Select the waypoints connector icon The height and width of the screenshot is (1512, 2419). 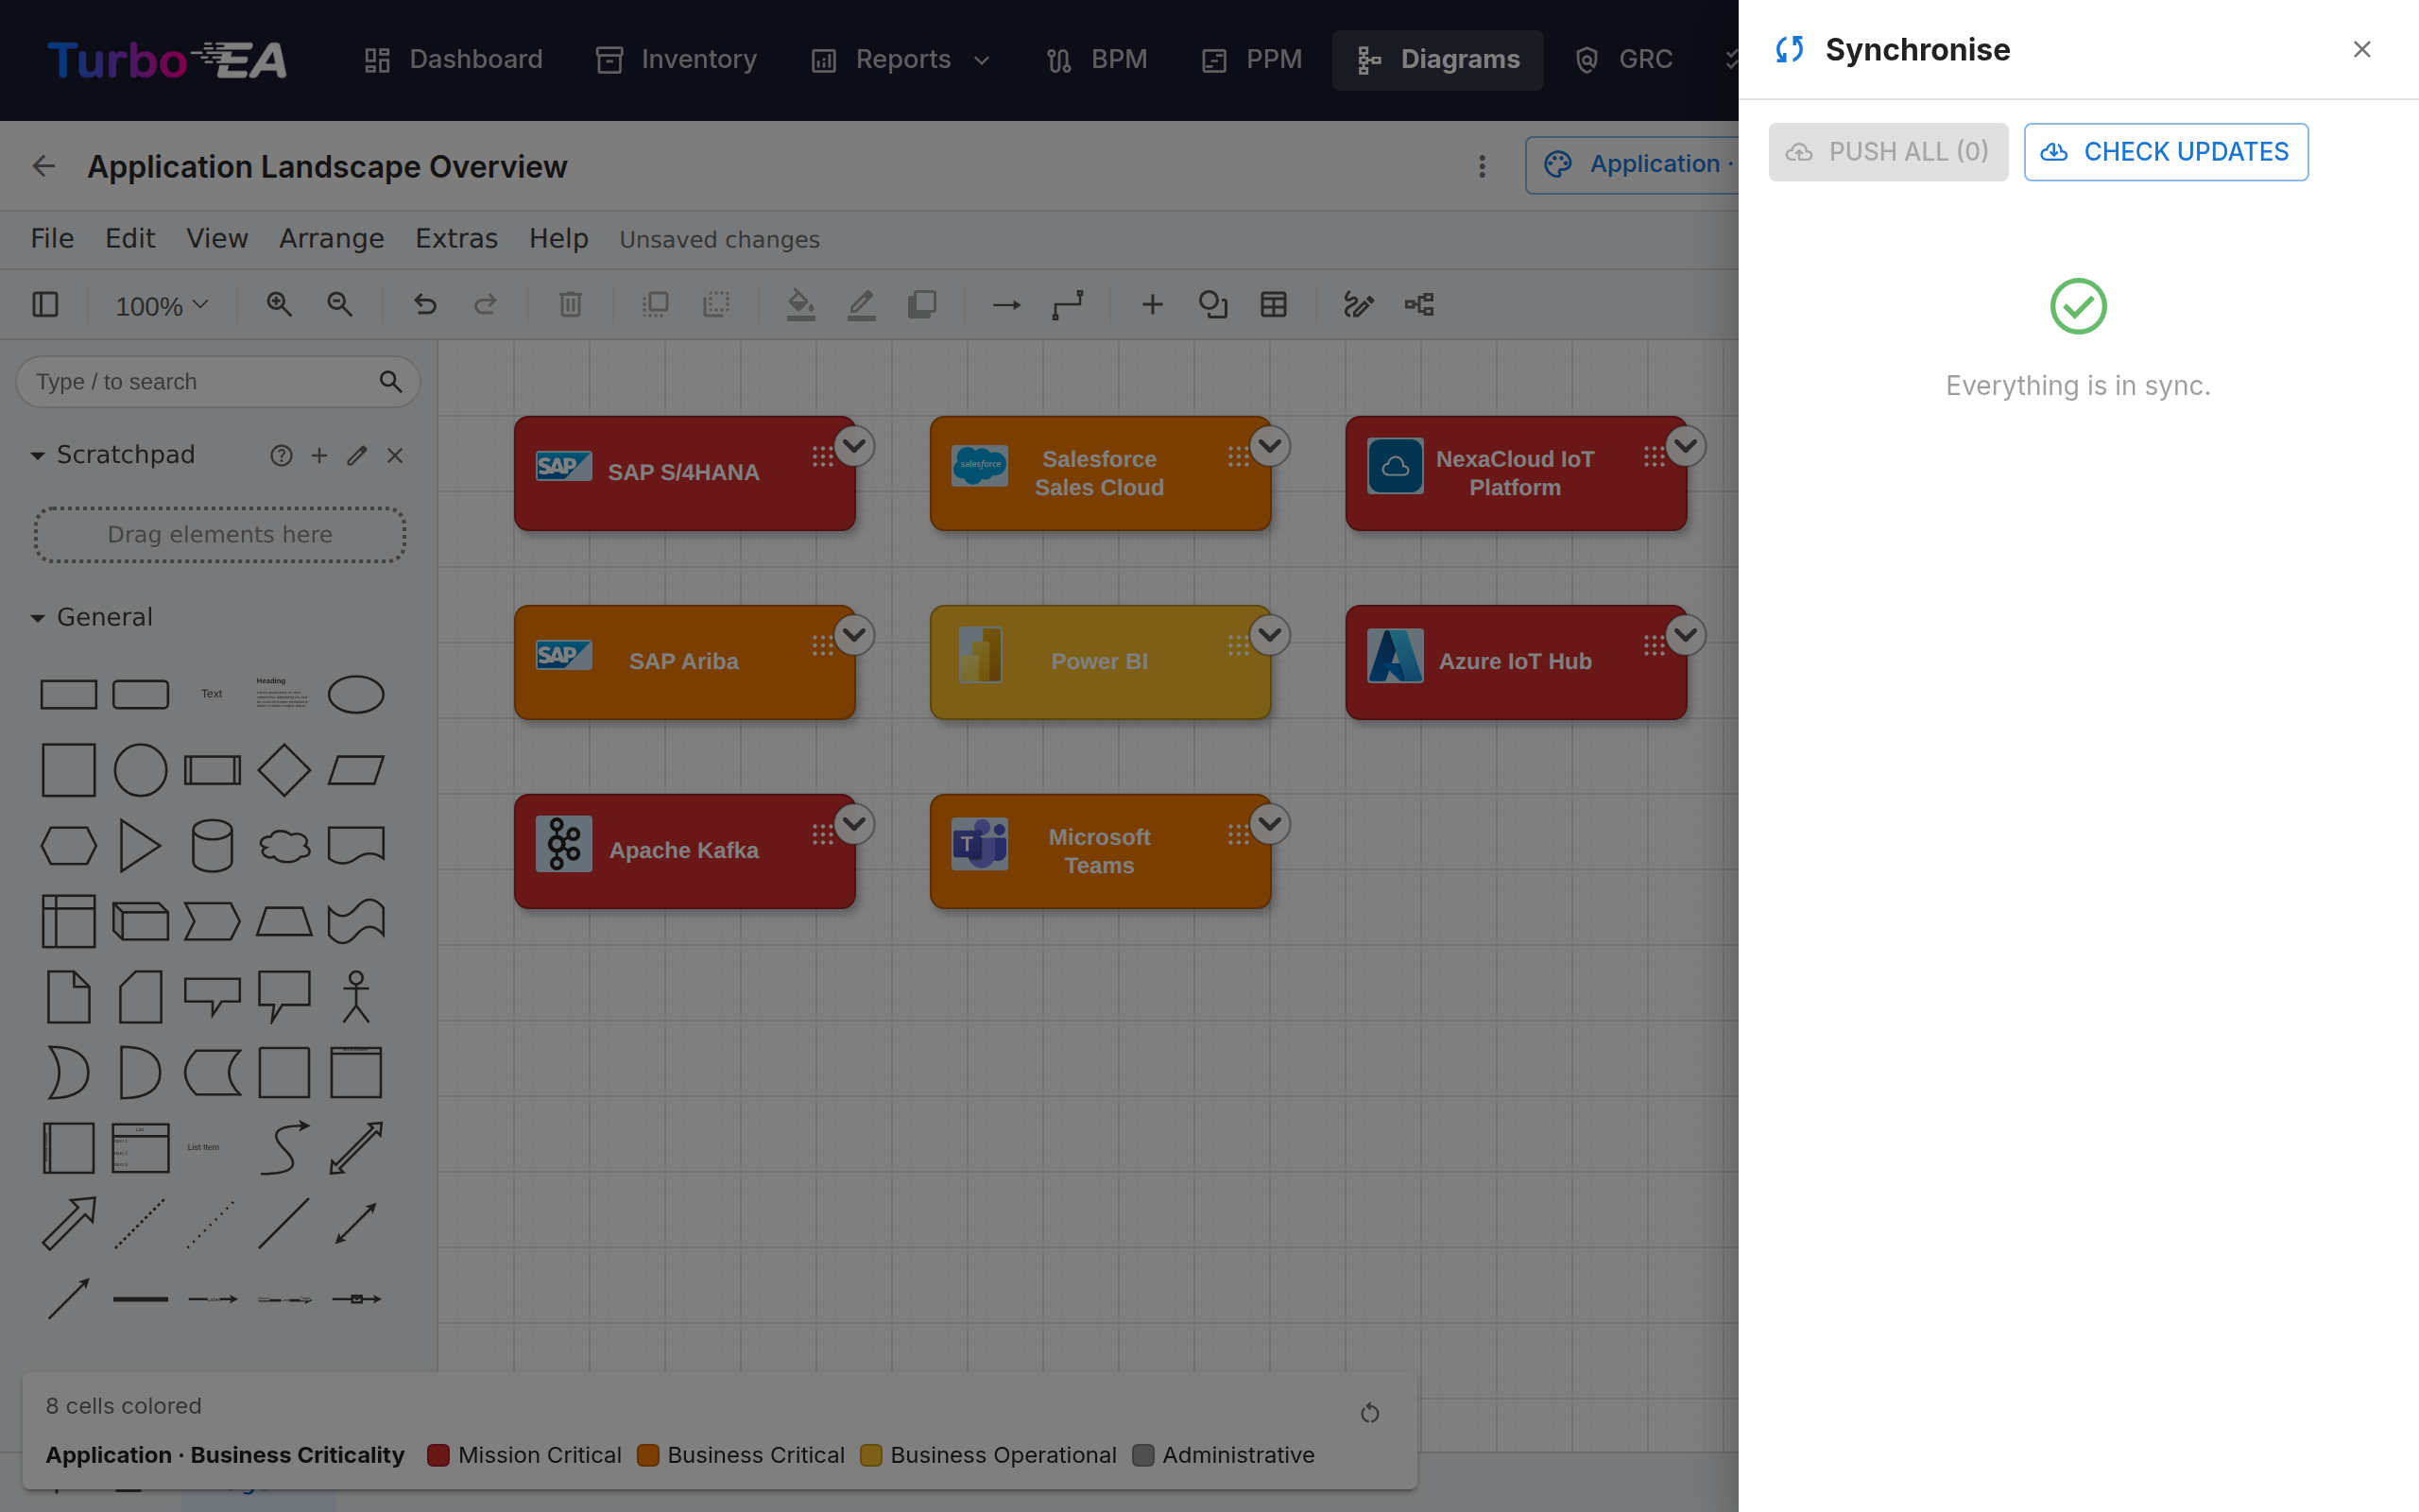[x=1068, y=304]
